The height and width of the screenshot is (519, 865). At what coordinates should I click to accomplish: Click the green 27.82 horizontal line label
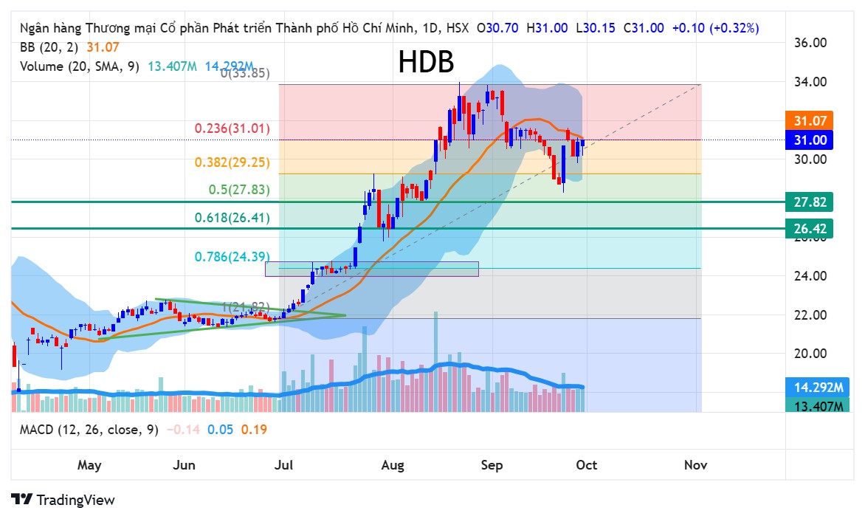810,202
